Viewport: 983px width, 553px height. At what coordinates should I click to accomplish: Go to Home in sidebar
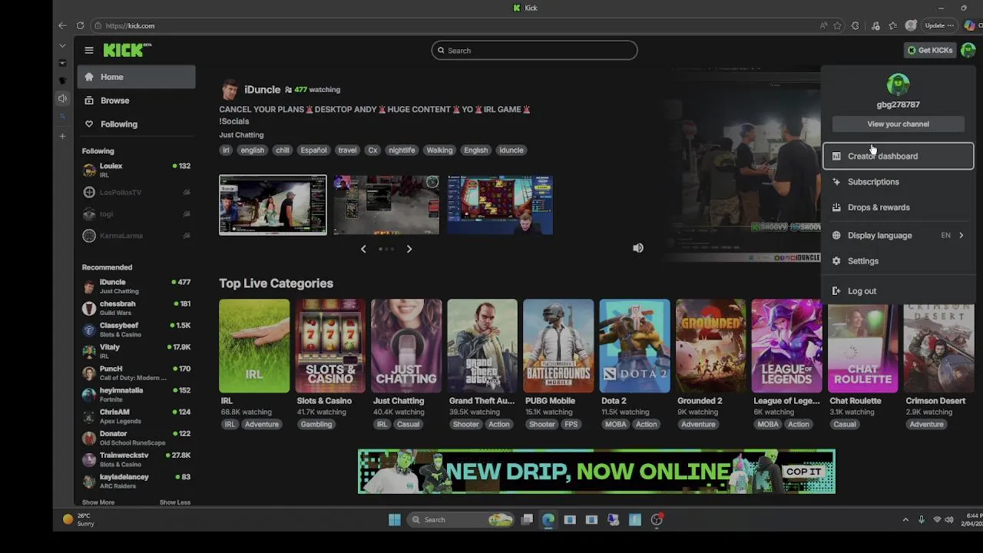137,77
